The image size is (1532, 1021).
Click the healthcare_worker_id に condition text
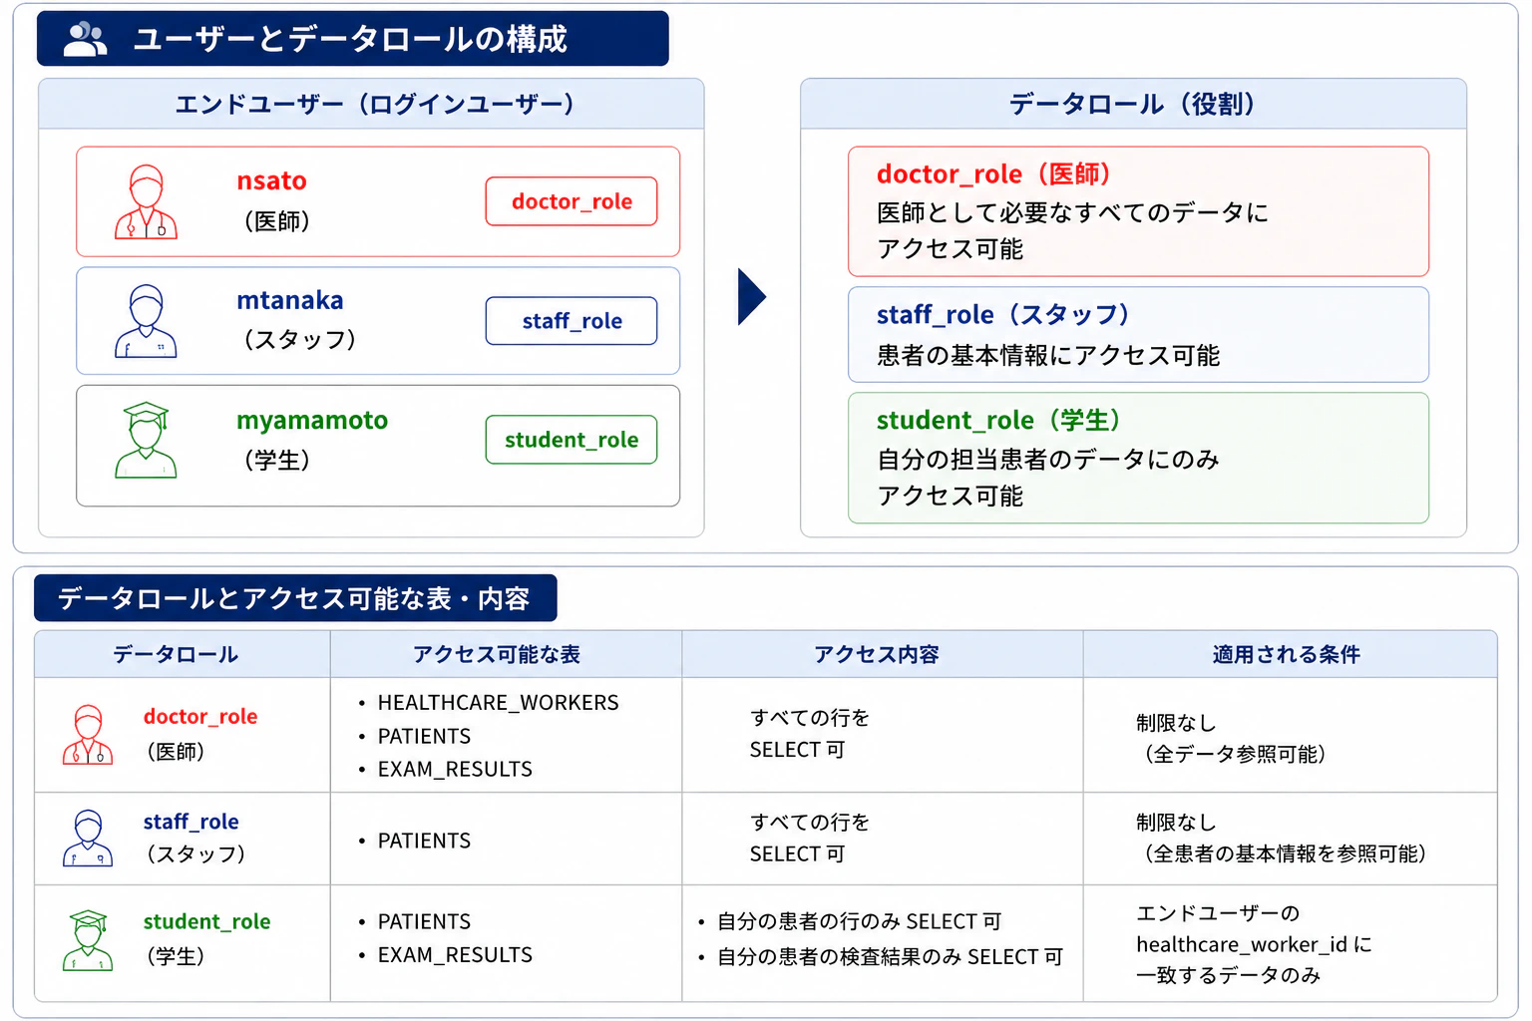click(1254, 944)
